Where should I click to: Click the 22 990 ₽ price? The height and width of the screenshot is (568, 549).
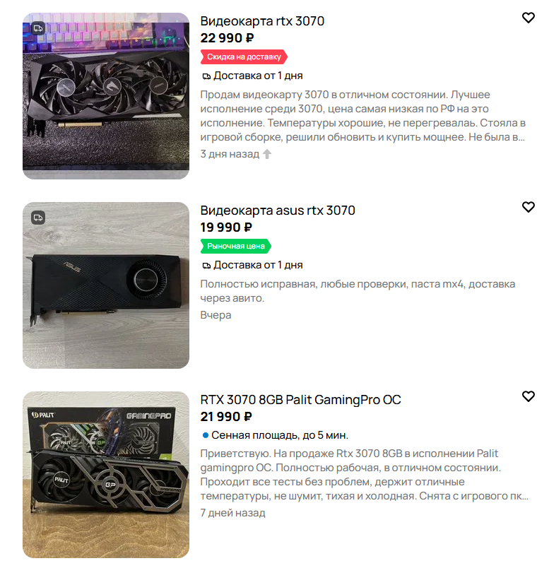227,38
